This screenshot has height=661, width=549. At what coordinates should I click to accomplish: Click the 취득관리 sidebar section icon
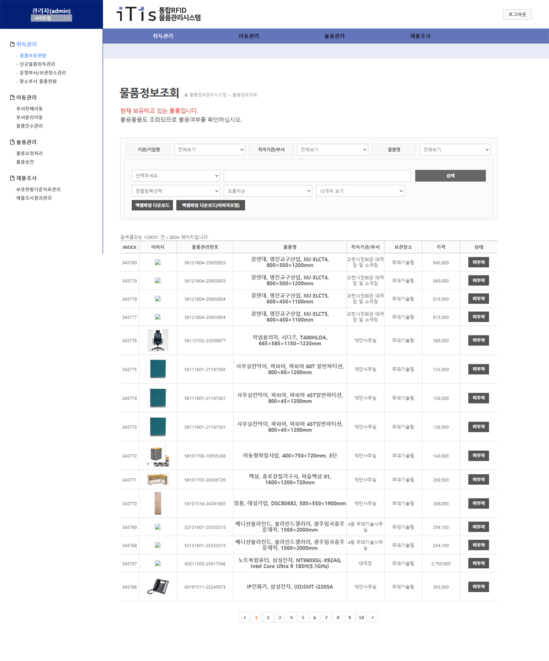click(13, 44)
